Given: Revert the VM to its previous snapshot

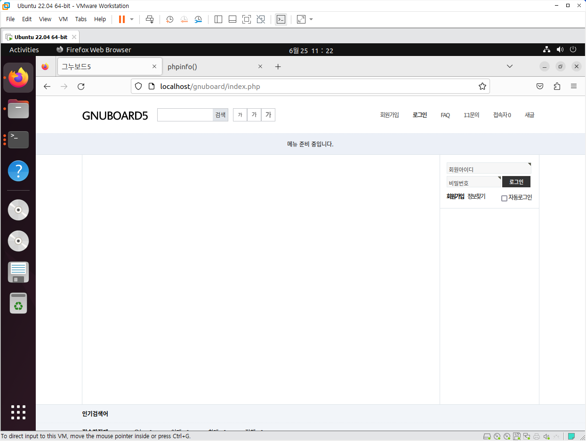Looking at the screenshot, I should [184, 19].
